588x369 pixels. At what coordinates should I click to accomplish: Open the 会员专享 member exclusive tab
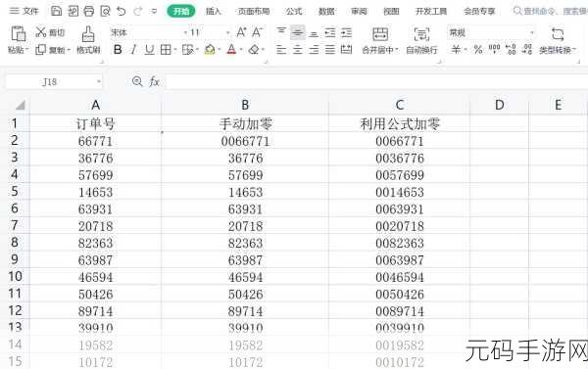[x=479, y=12]
